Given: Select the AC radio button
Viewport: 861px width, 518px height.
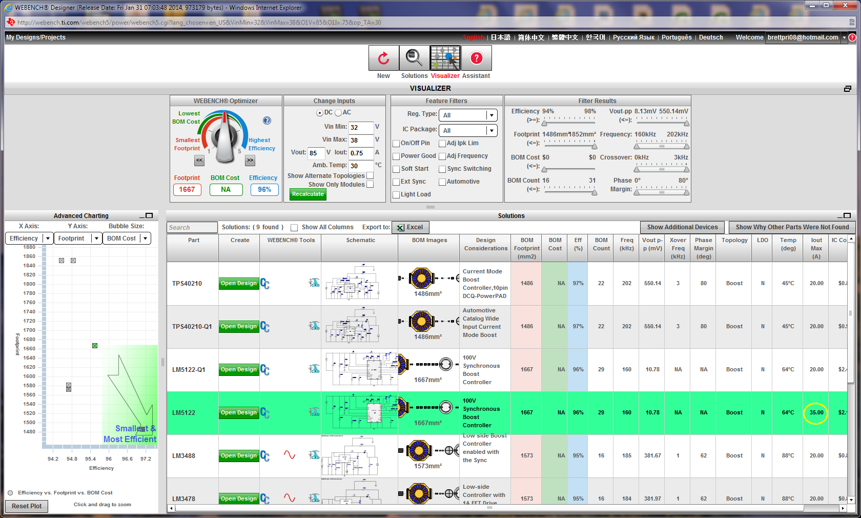Looking at the screenshot, I should pos(339,112).
